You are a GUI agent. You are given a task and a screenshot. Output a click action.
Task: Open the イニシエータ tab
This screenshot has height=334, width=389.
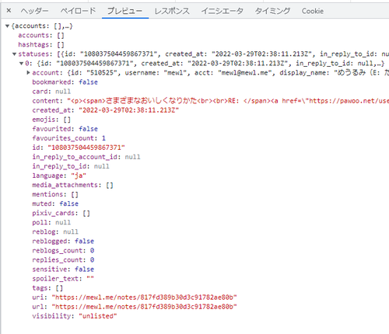point(223,11)
